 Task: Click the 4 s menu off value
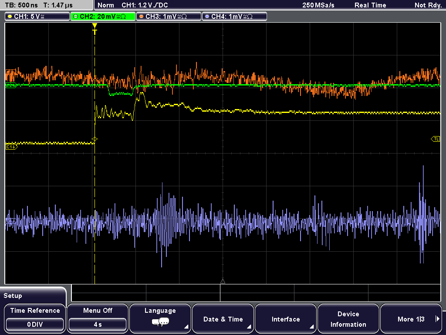point(98,324)
